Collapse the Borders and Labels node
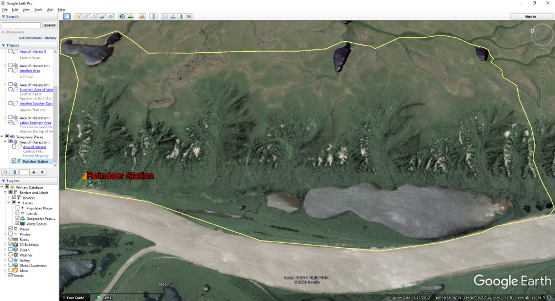 coord(6,192)
